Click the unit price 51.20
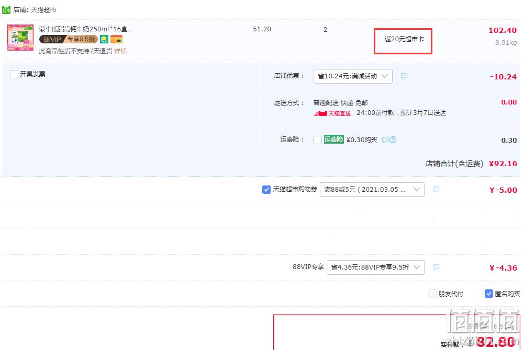 [262, 29]
